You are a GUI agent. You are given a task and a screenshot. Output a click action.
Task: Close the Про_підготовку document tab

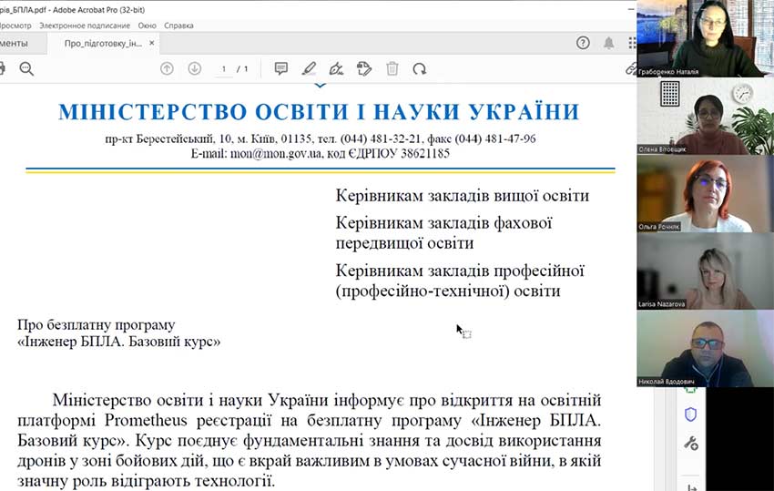(x=154, y=44)
